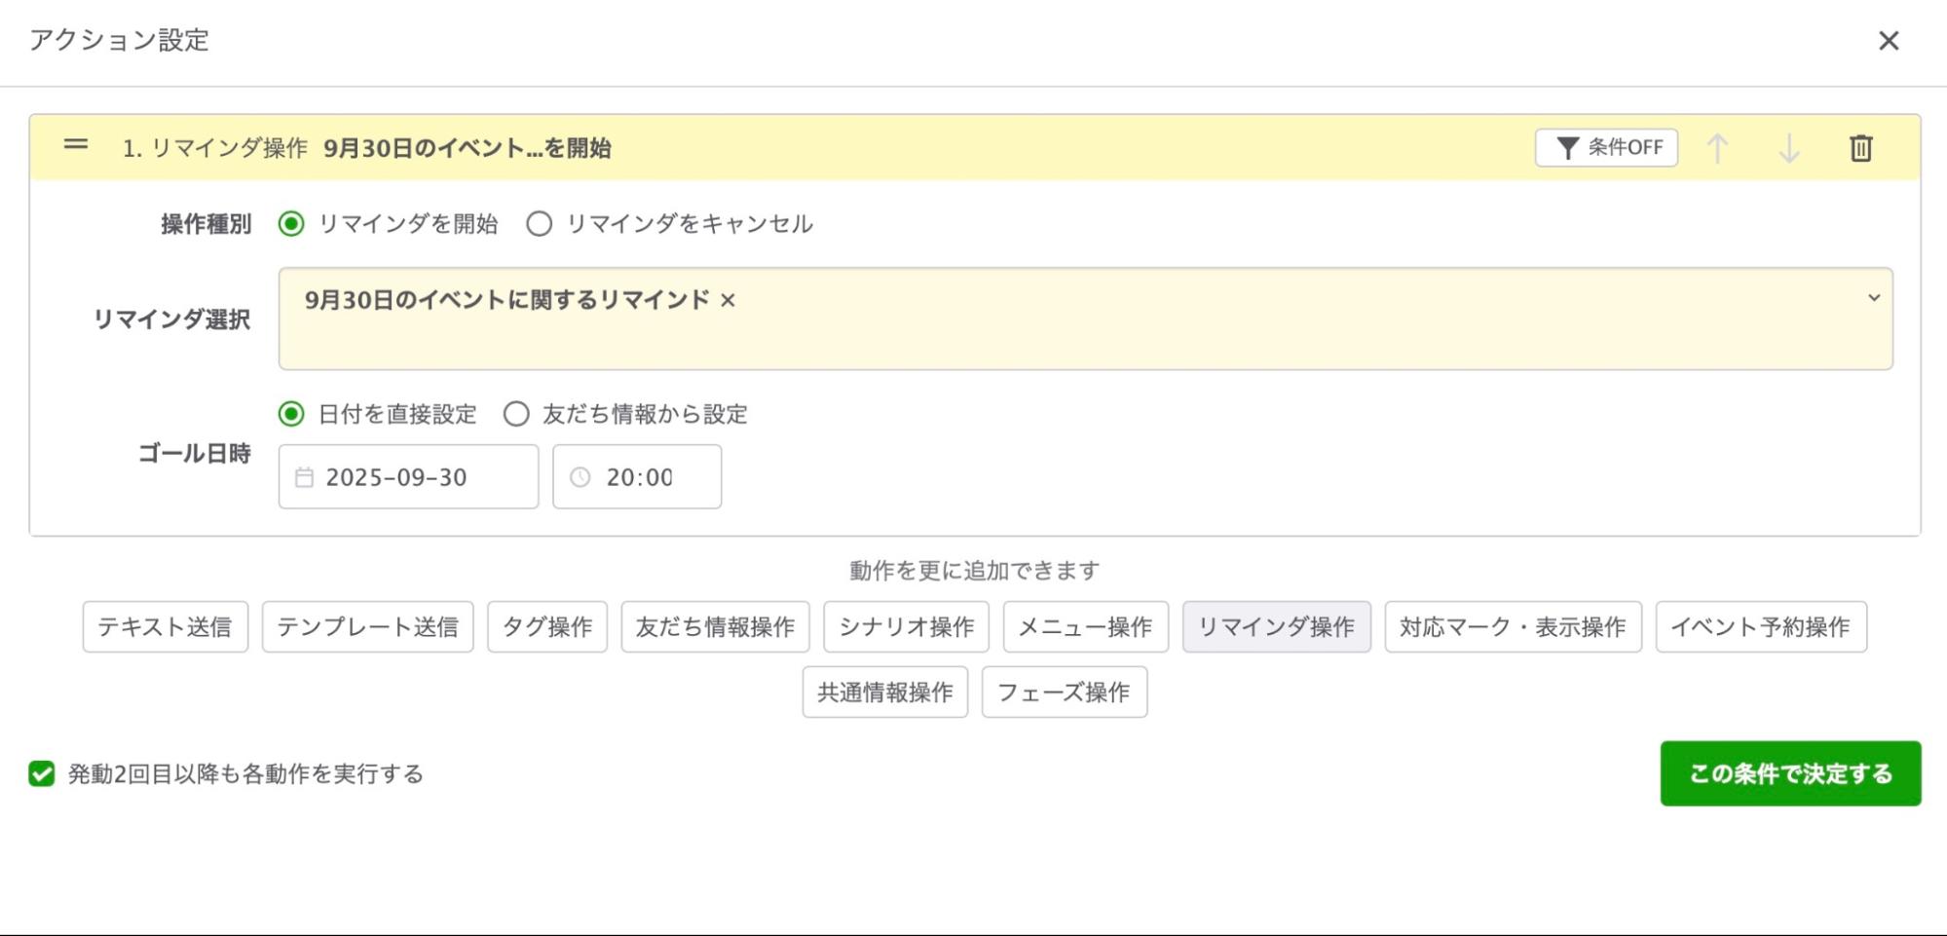Click the trash icon to delete action
1947x936 pixels.
(1860, 148)
